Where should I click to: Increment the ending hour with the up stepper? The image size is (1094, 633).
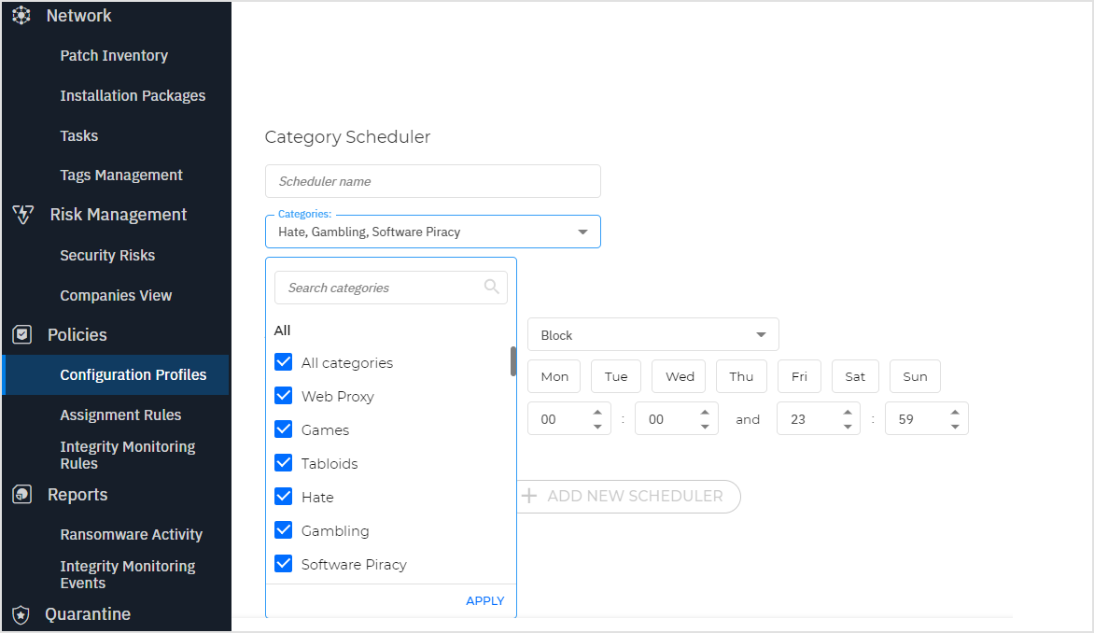coord(848,412)
